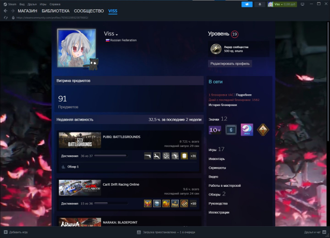Viewport: 330px width, 238px height.
Task: Open the PUBG: BATTLEGROUNDS game thumbnail
Action: (x=80, y=140)
